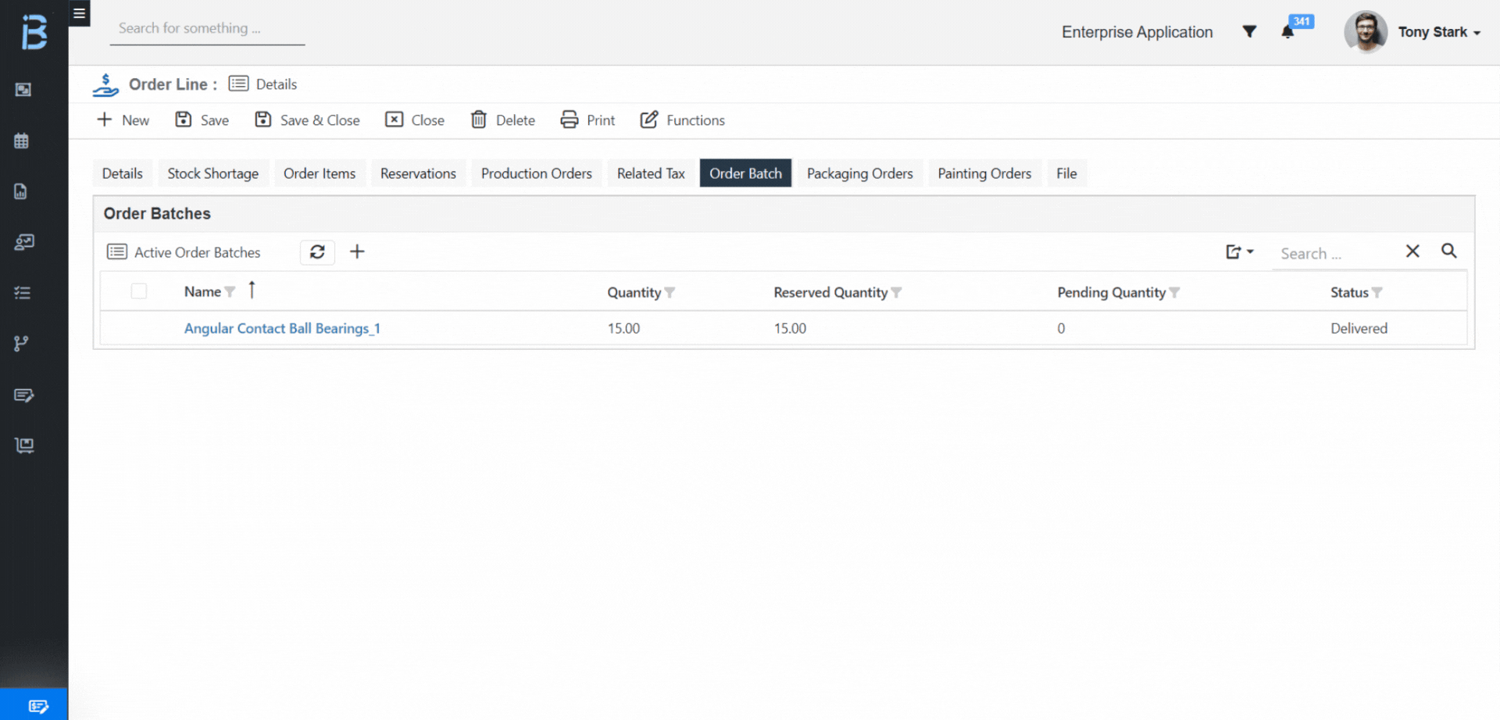Open Active Order Batches view selector
This screenshot has width=1500, height=720.
[x=184, y=252]
